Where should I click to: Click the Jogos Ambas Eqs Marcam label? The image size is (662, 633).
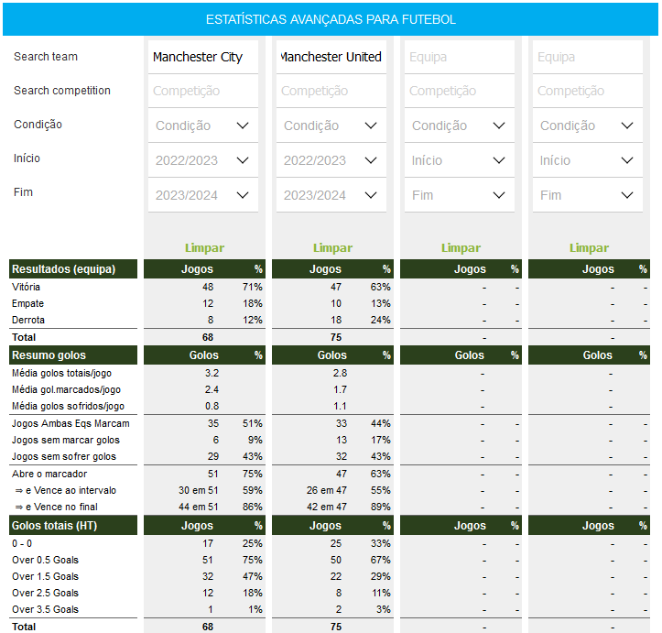pos(71,423)
